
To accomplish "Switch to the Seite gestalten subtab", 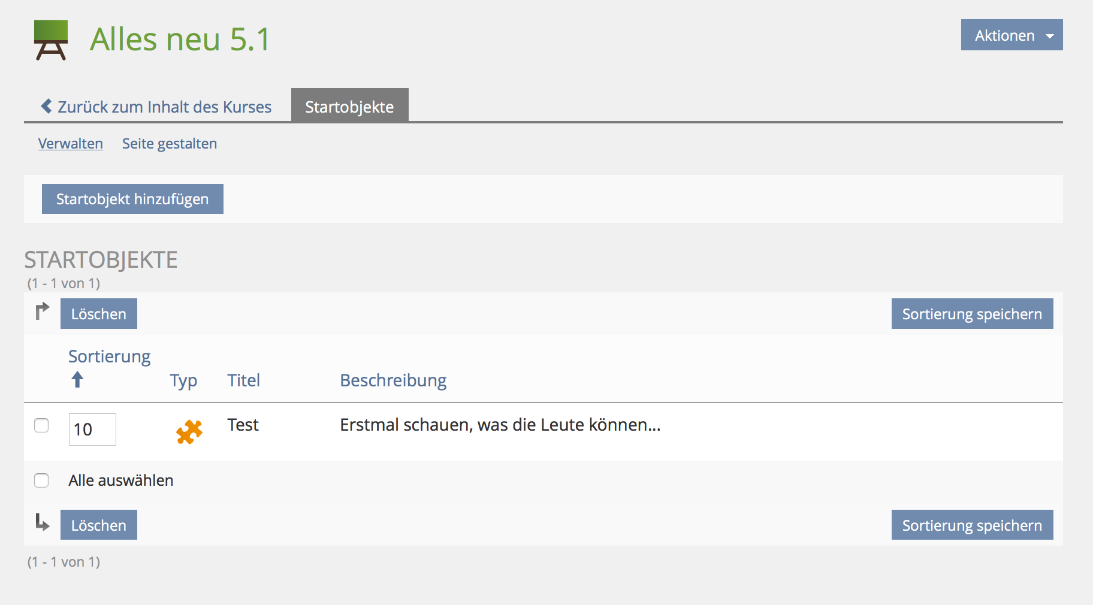I will click(x=170, y=144).
